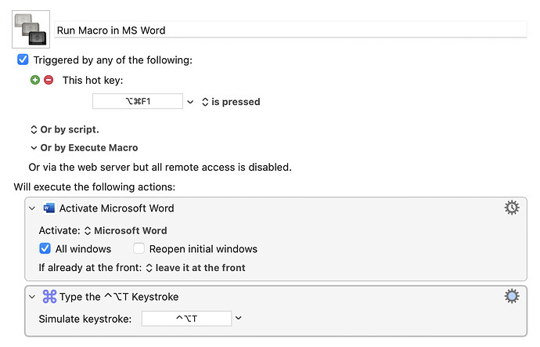Click the 'This hot key:' label
The width and height of the screenshot is (540, 347).
click(x=92, y=81)
